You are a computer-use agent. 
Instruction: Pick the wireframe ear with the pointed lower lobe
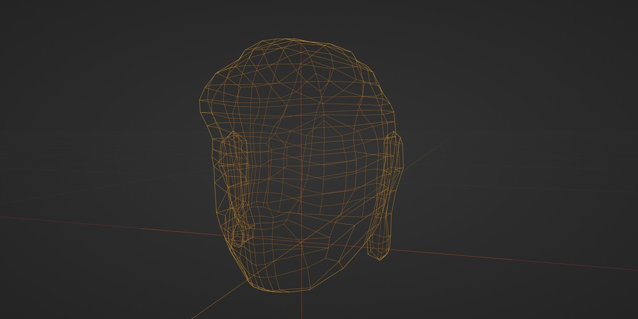pos(385,195)
